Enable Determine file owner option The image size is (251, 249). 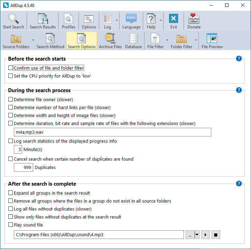click(x=10, y=100)
